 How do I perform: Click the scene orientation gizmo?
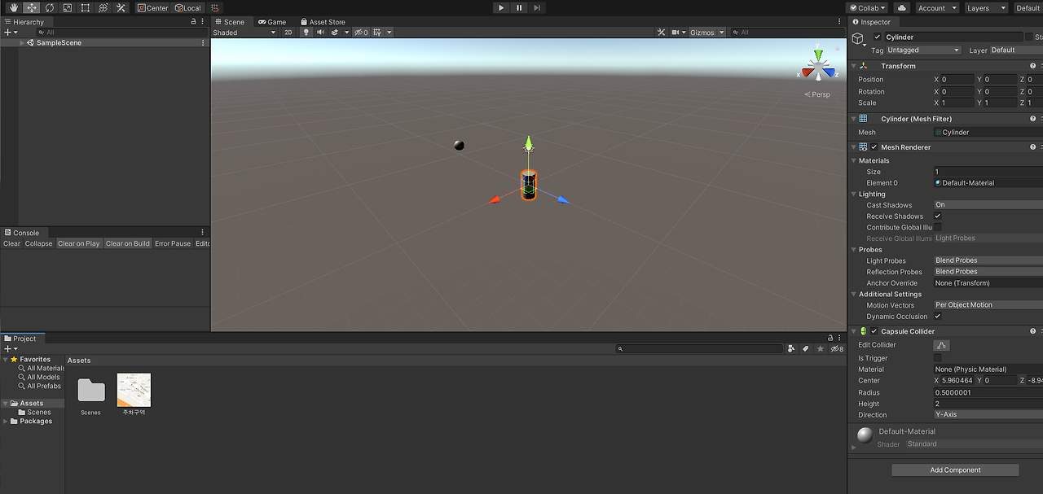818,67
